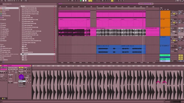Image resolution: width=184 pixels, height=103 pixels.
Task: Toggle the clip Loop button
Action: tap(28, 76)
